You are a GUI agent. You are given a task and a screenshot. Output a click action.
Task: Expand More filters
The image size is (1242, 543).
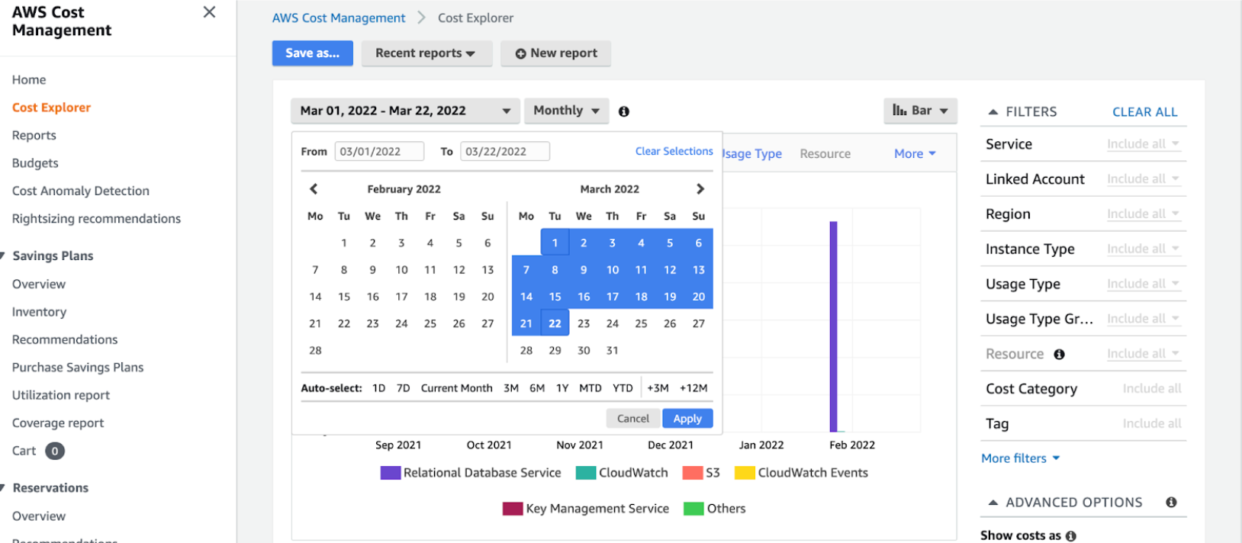point(1021,458)
